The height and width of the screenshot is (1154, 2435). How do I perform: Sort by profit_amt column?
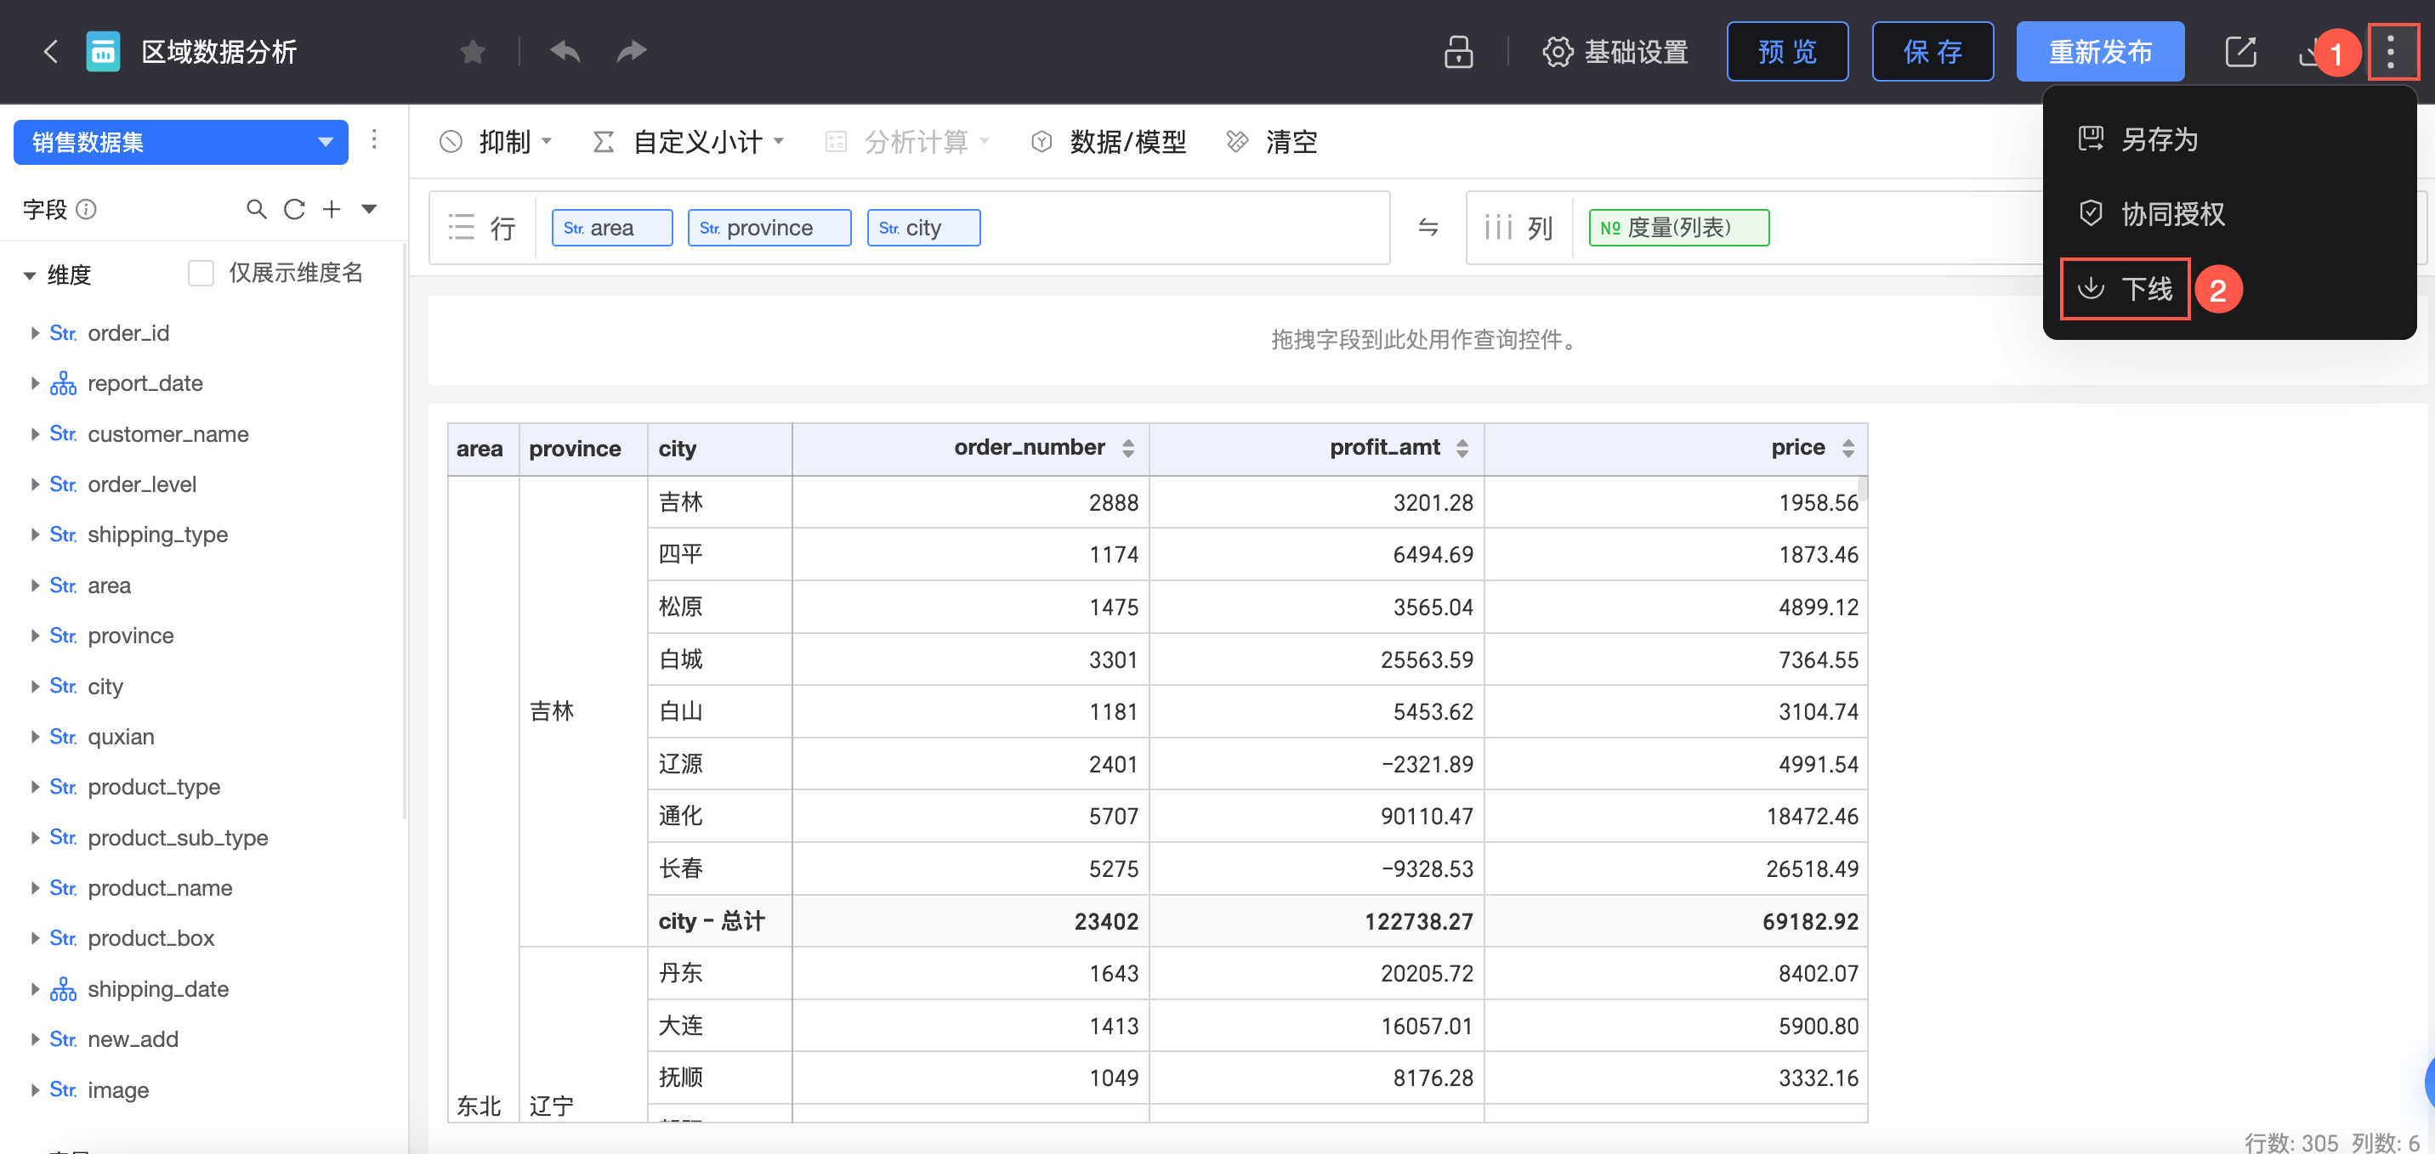click(1462, 448)
